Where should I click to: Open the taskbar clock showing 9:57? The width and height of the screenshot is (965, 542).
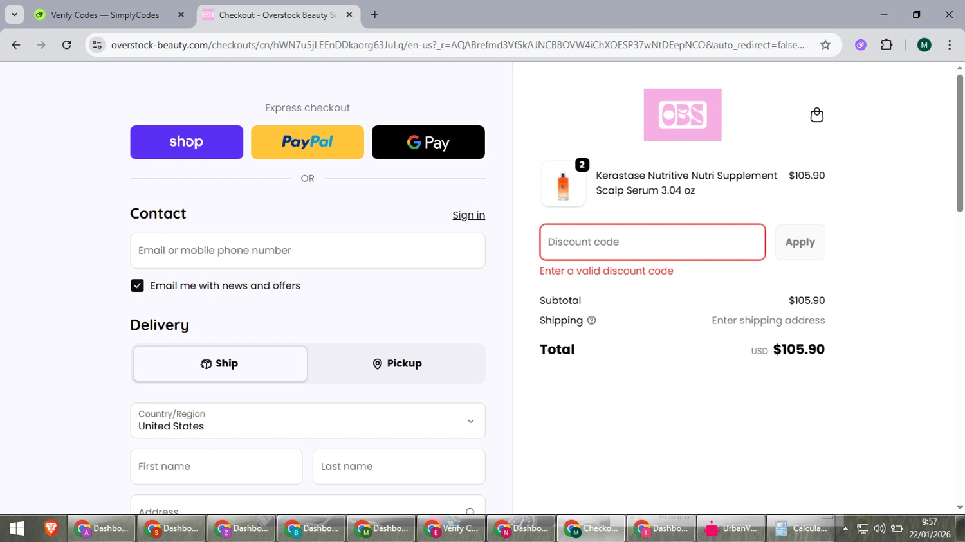coord(930,528)
